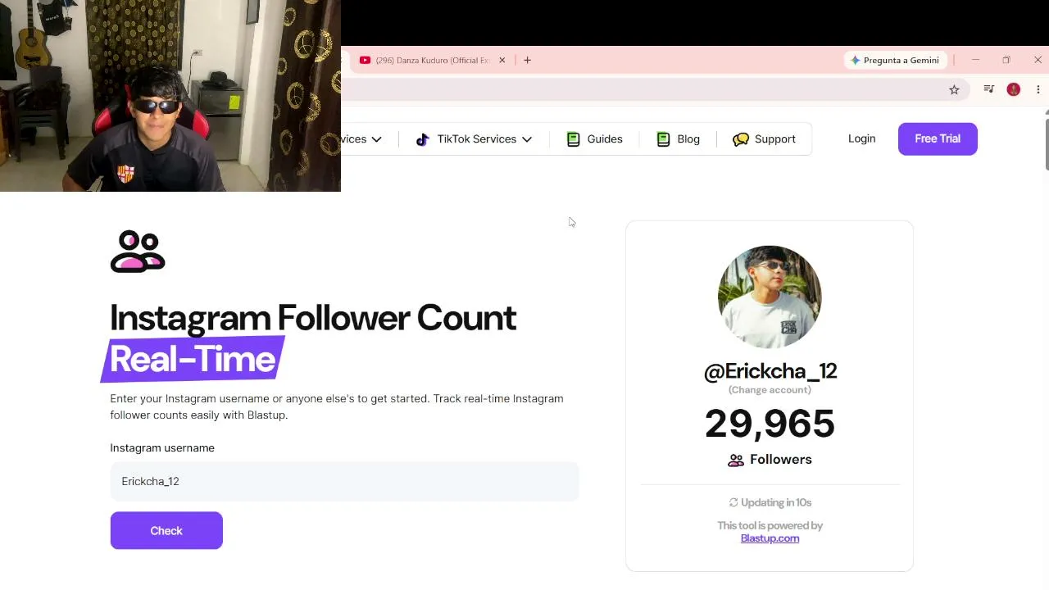Click the Blog book icon
Screen dimensions: 1049x590
pyautogui.click(x=663, y=139)
